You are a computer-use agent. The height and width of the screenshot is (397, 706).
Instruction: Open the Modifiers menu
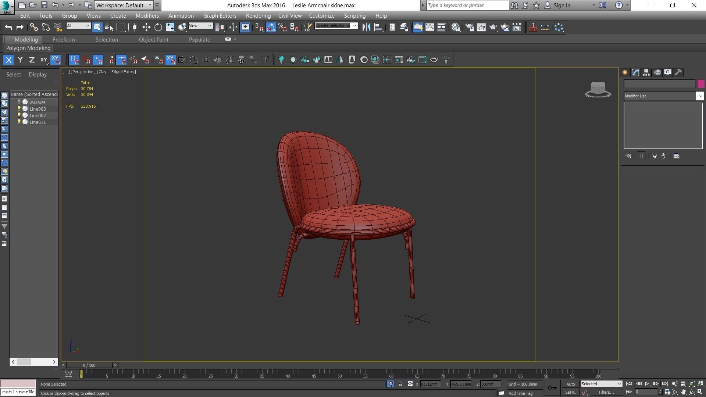coord(147,16)
